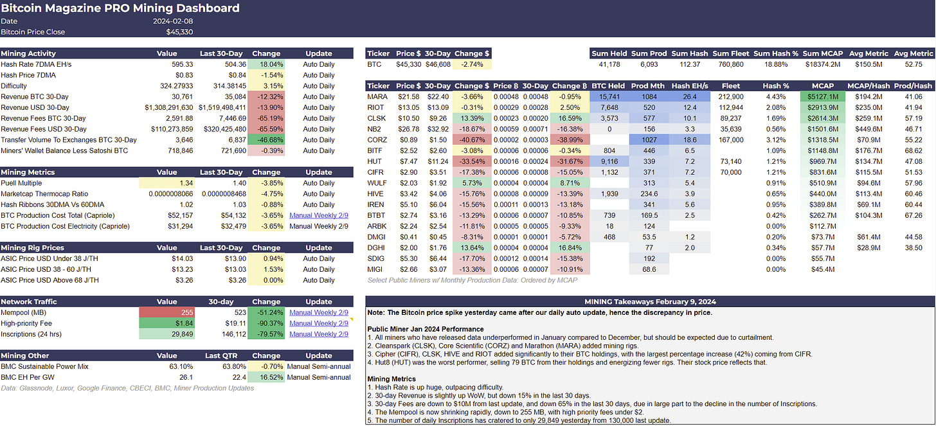
Task: Select DGHI price change 13.64%
Action: [x=473, y=248]
